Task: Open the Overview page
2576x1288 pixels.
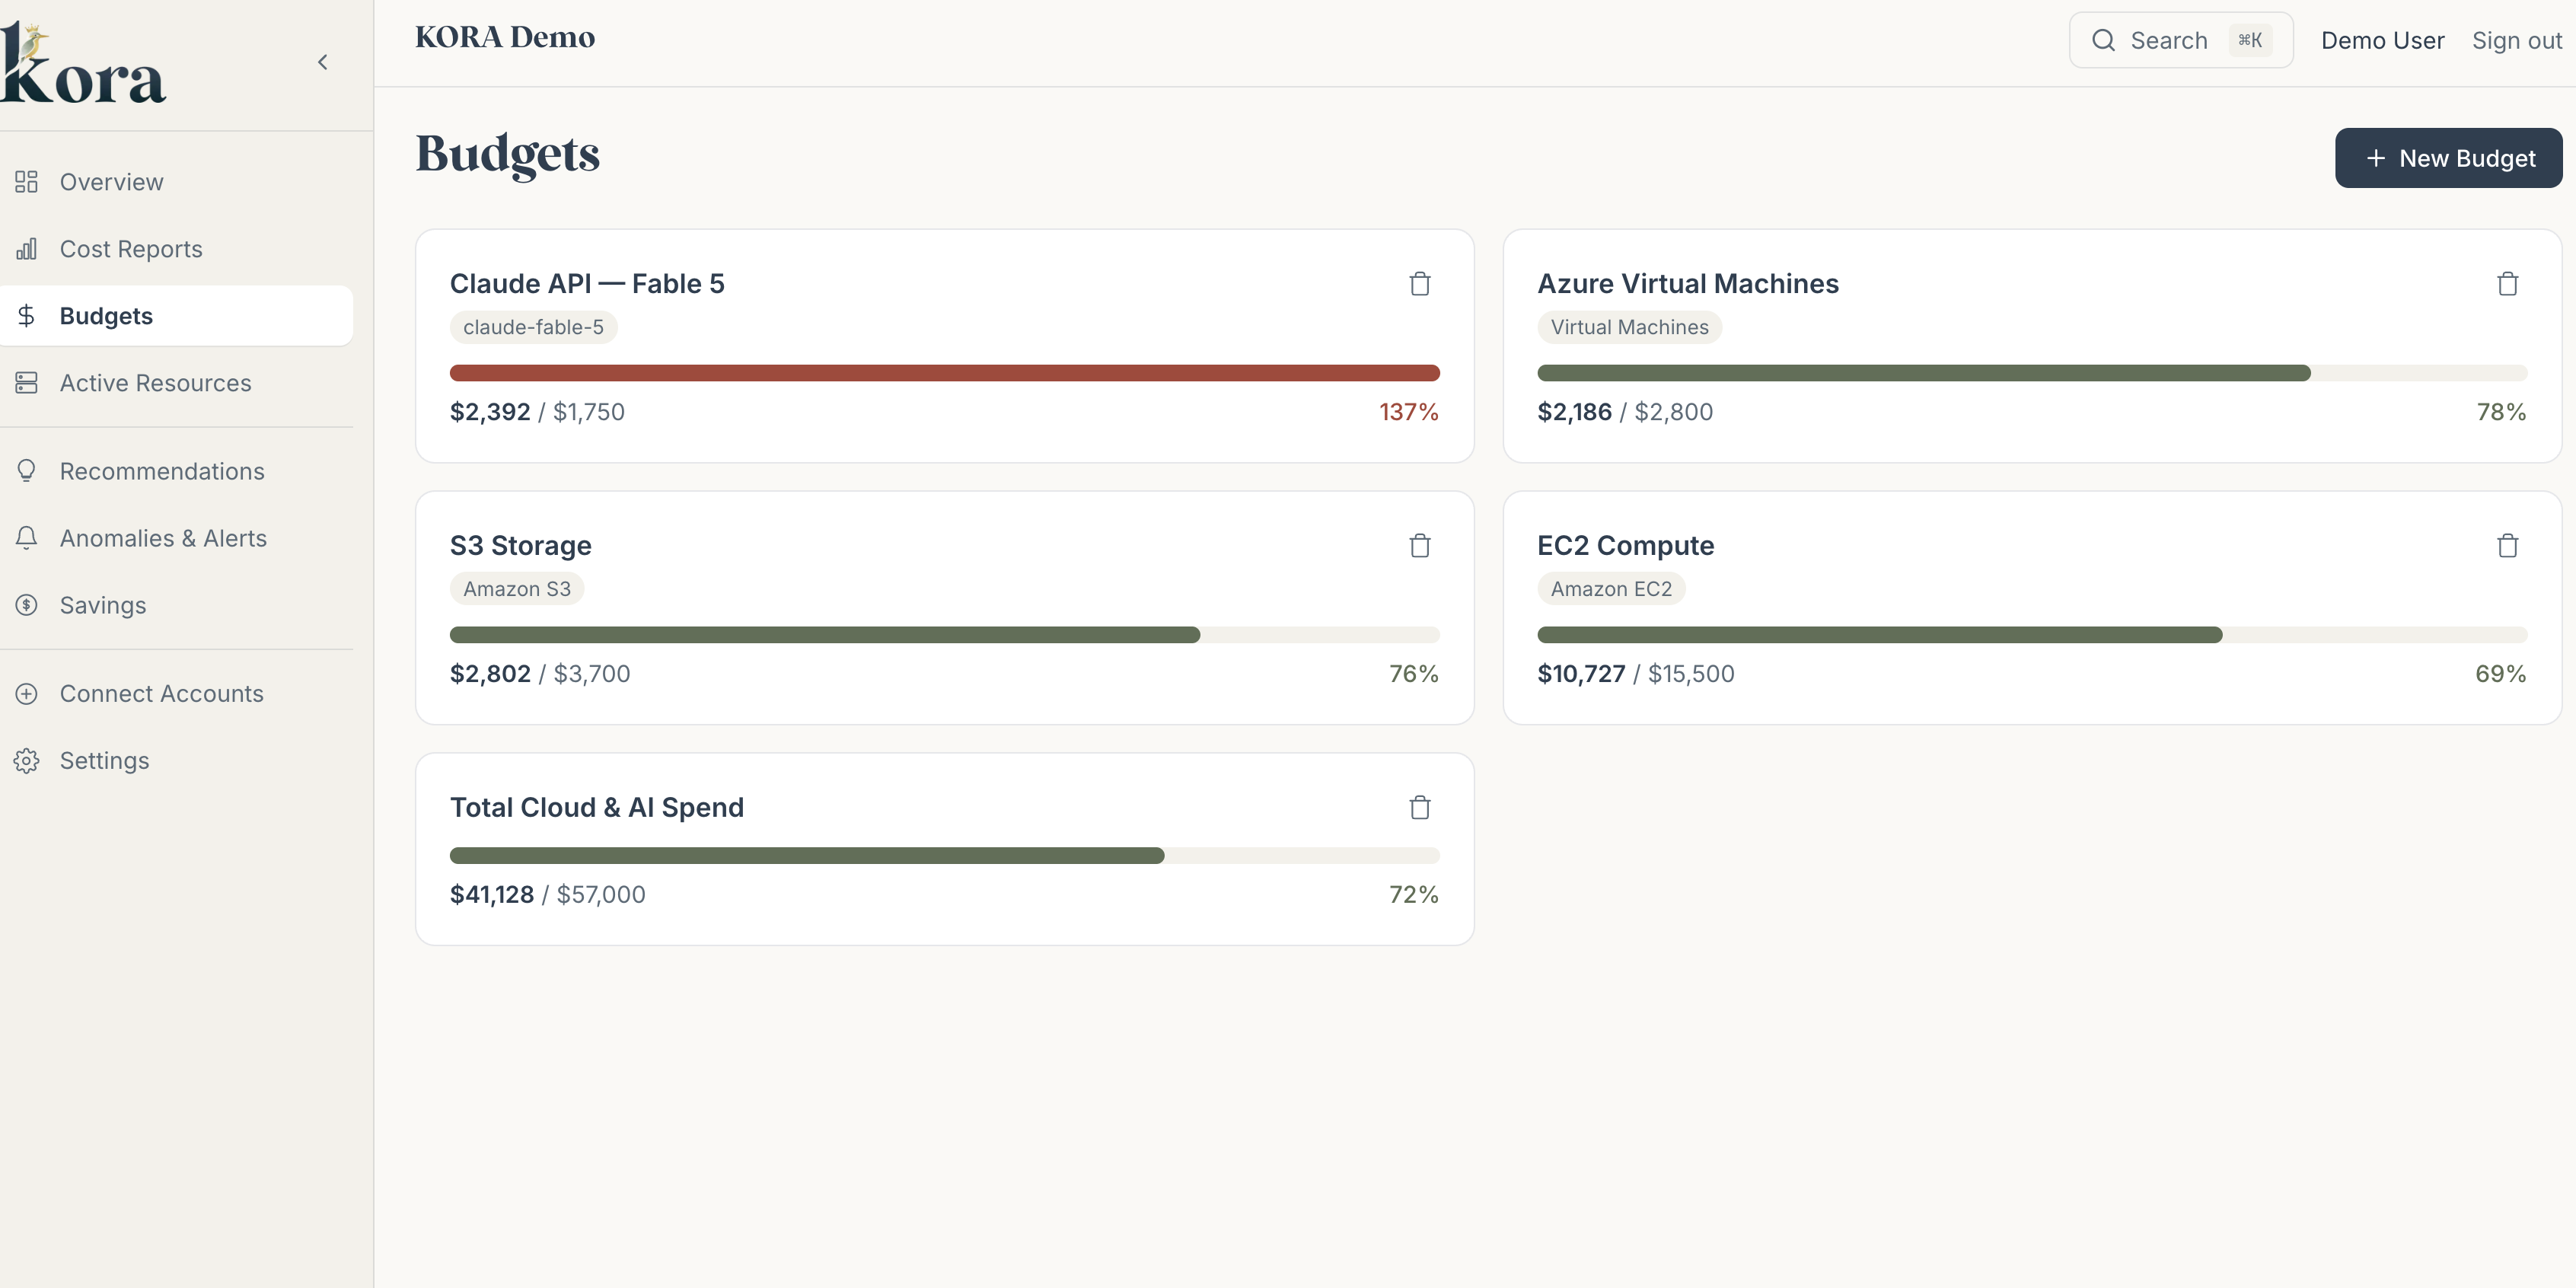Action: (176, 182)
